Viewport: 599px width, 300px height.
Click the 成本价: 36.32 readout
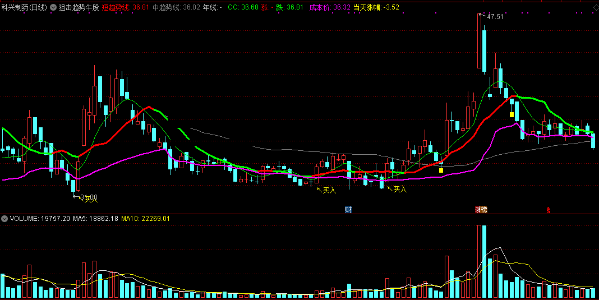329,7
